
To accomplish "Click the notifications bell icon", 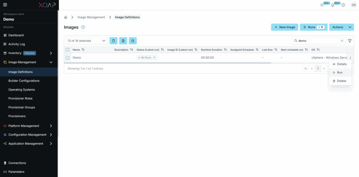I will click(333, 5).
